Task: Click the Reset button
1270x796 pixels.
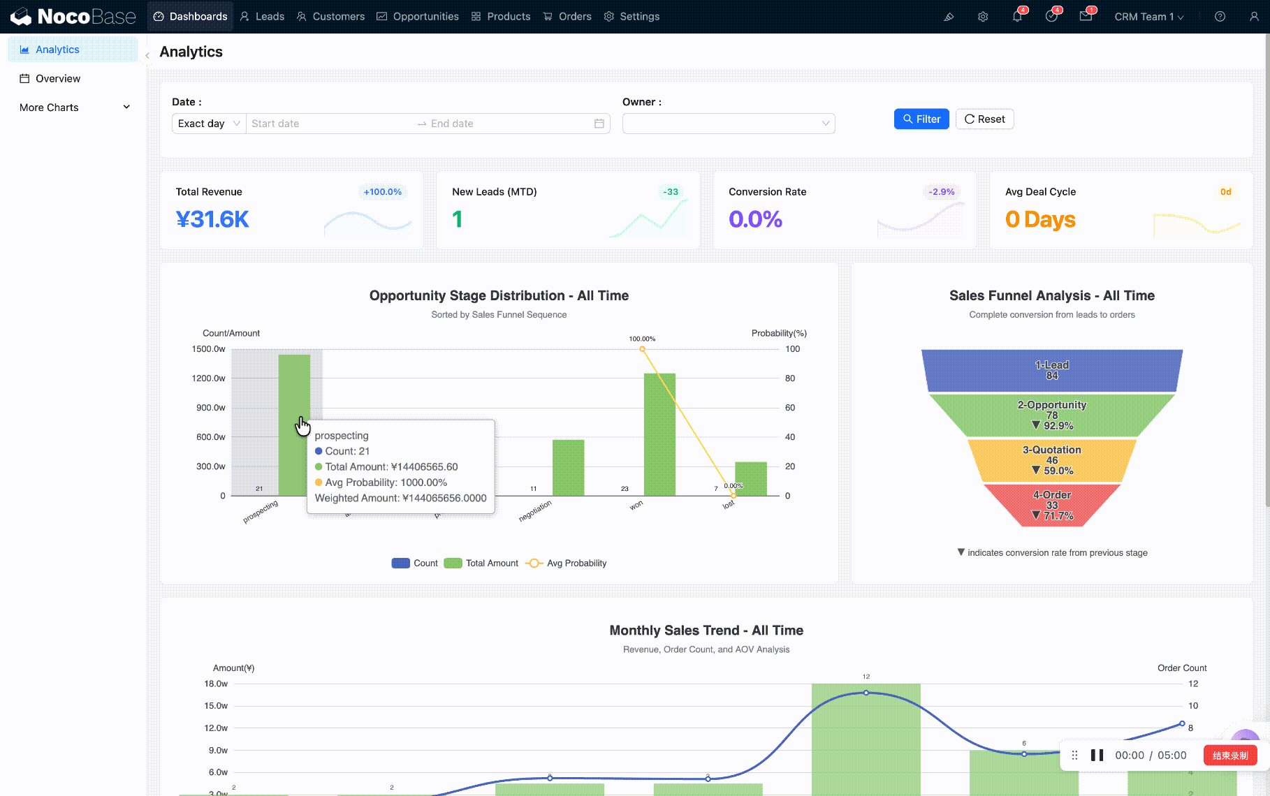Action: [x=984, y=119]
